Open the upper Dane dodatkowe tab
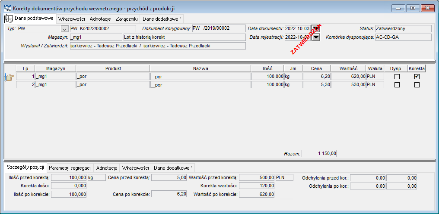Screen dimensions: 439x214 [162, 19]
